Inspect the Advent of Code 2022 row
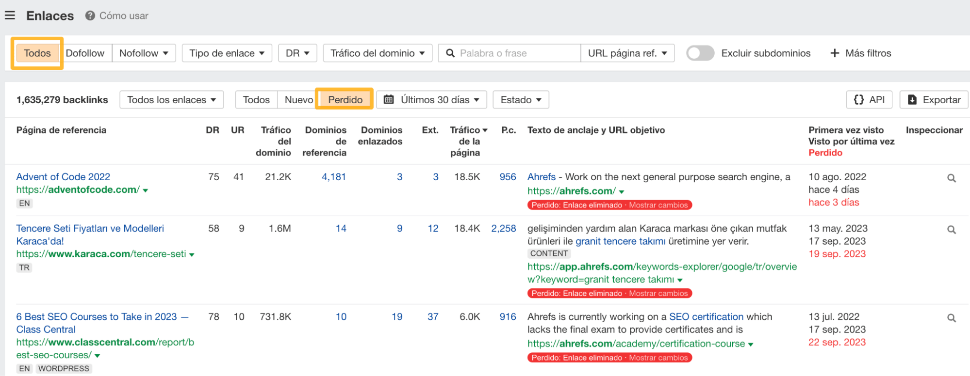The width and height of the screenshot is (970, 376). coord(952,178)
